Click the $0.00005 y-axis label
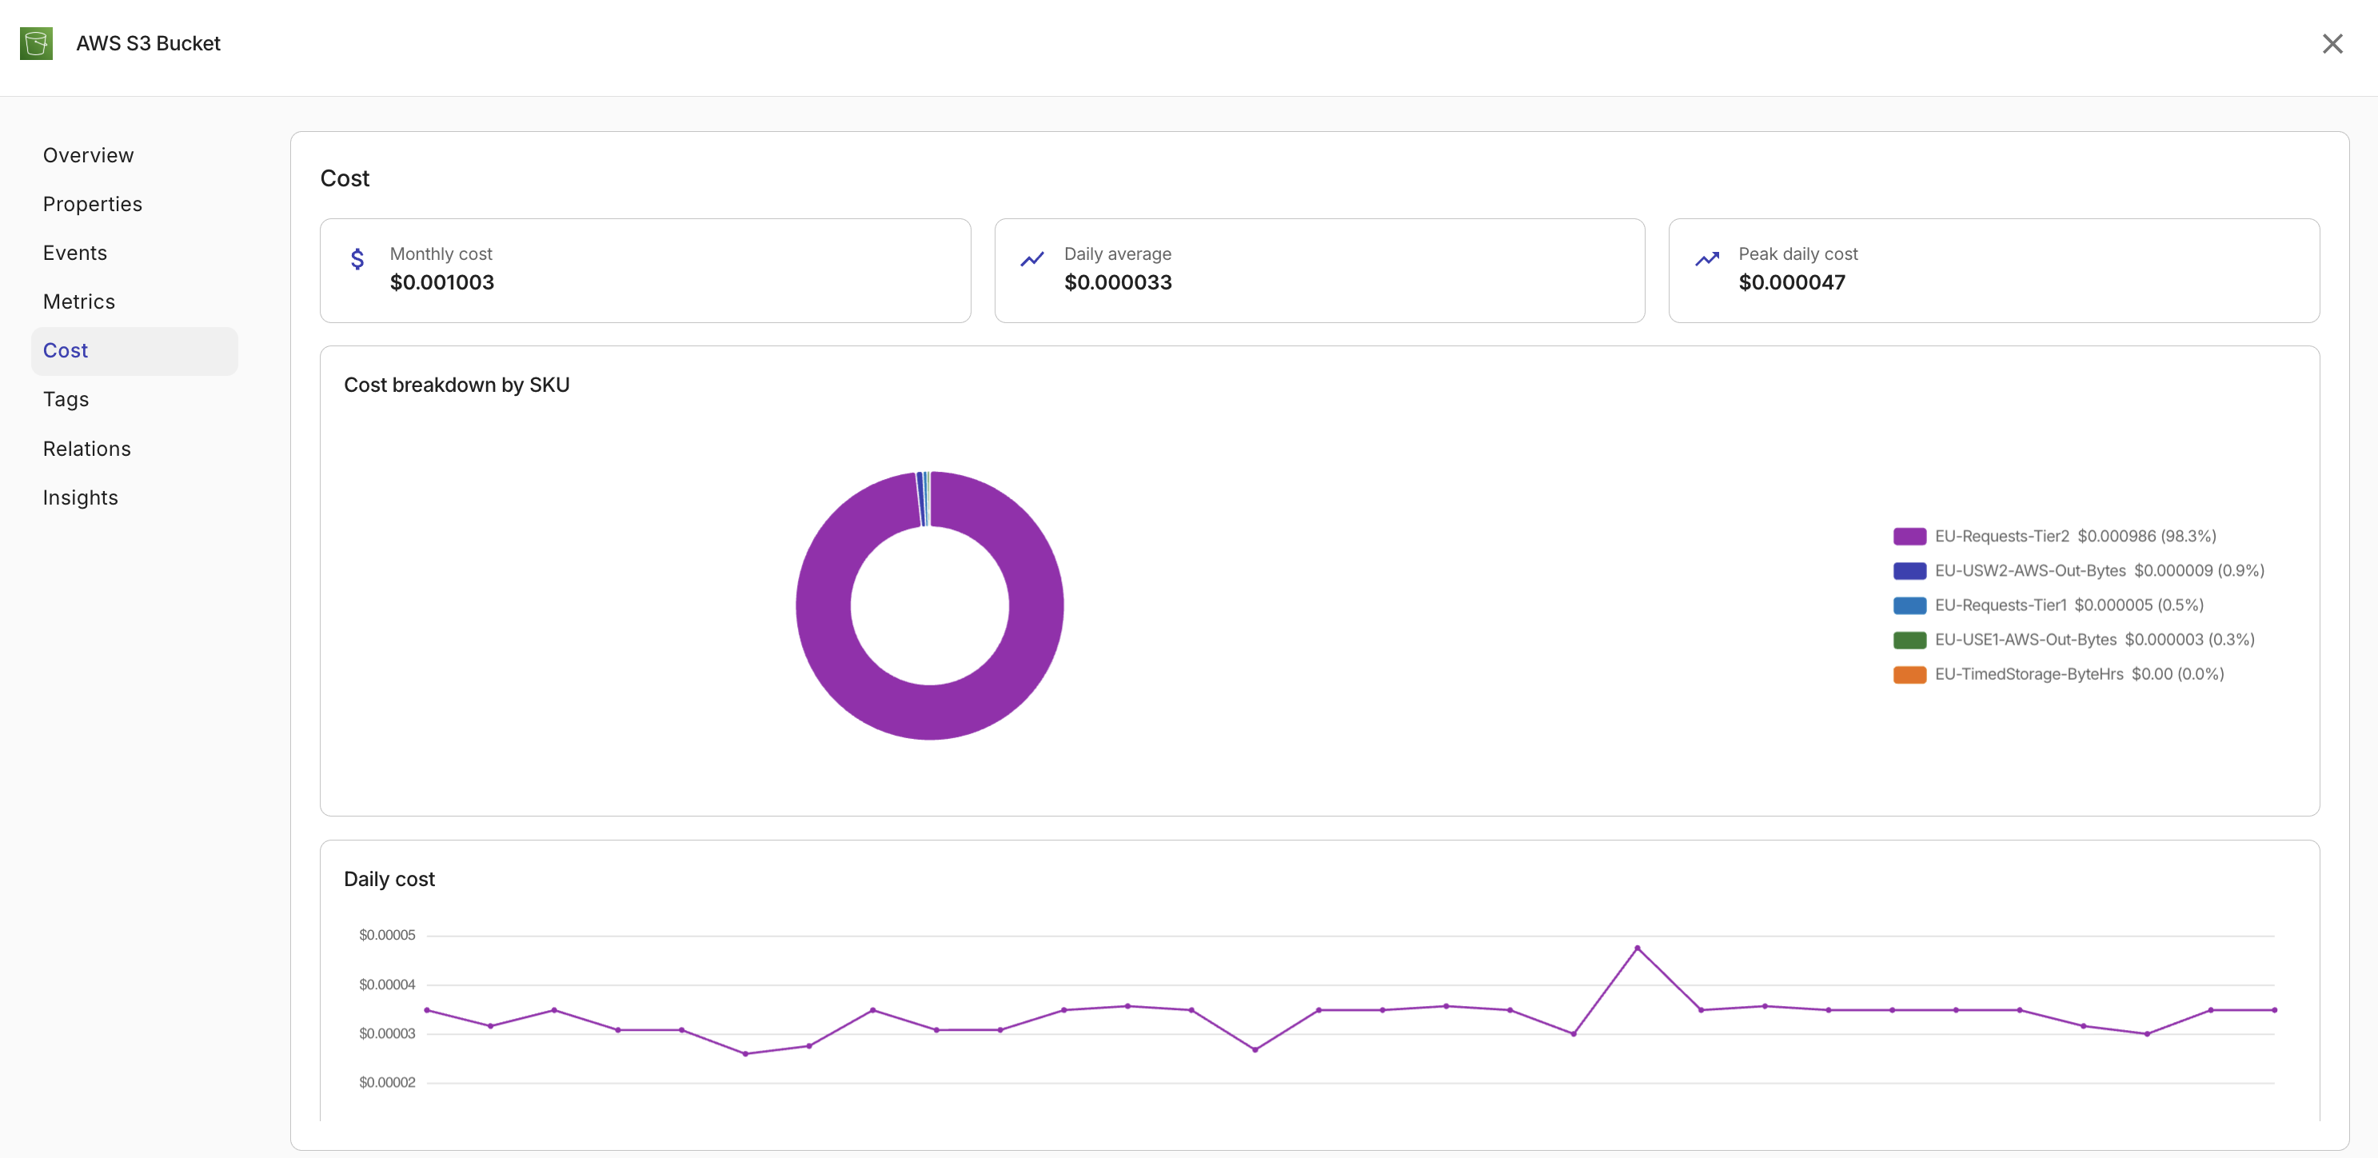The image size is (2378, 1158). (x=387, y=936)
